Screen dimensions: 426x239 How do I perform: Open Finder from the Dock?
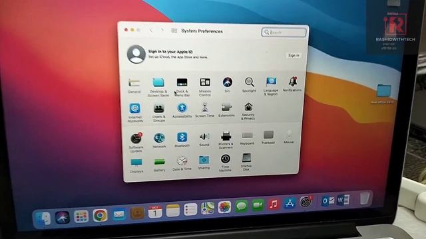43,218
